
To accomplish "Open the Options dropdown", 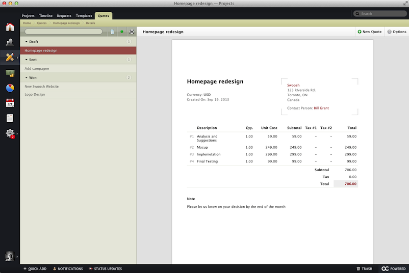I will click(396, 32).
